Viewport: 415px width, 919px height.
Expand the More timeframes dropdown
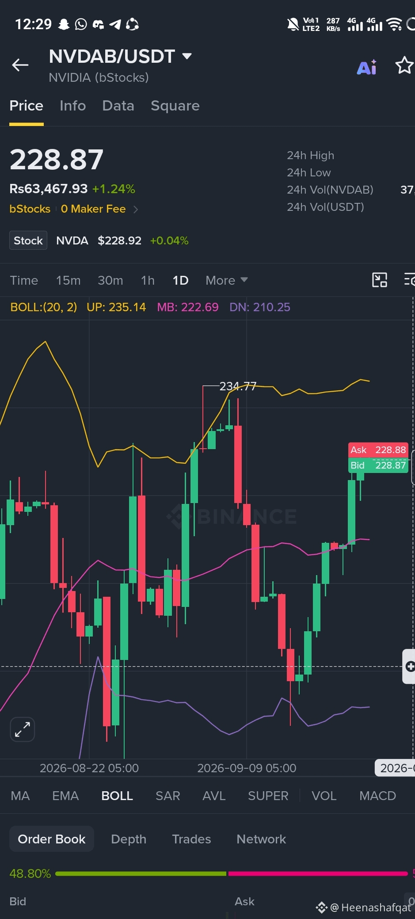coord(226,280)
